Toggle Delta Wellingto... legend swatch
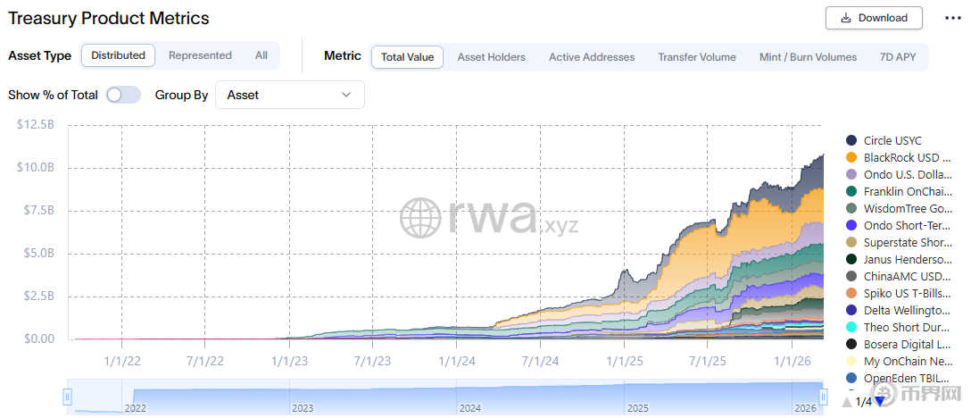 point(851,310)
